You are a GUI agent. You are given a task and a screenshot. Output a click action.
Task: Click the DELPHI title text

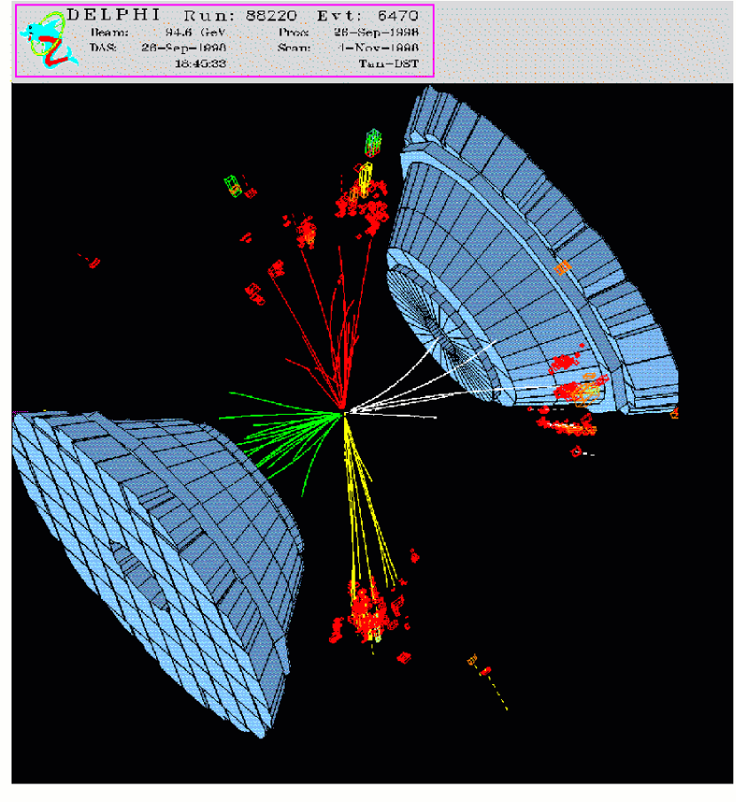pos(114,15)
